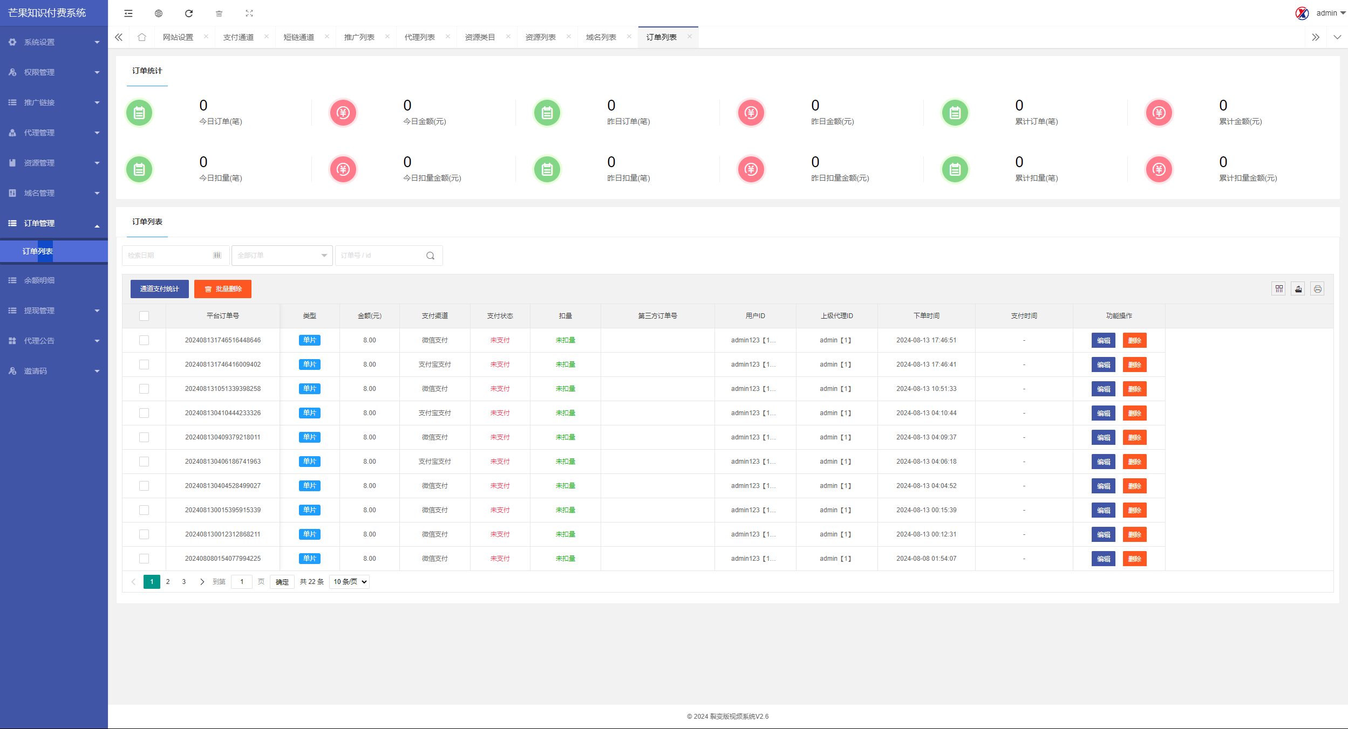The image size is (1348, 729).
Task: Collapse 订单管理 sidebar menu
Action: (54, 223)
